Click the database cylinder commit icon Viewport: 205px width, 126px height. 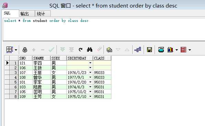click(x=161, y=50)
